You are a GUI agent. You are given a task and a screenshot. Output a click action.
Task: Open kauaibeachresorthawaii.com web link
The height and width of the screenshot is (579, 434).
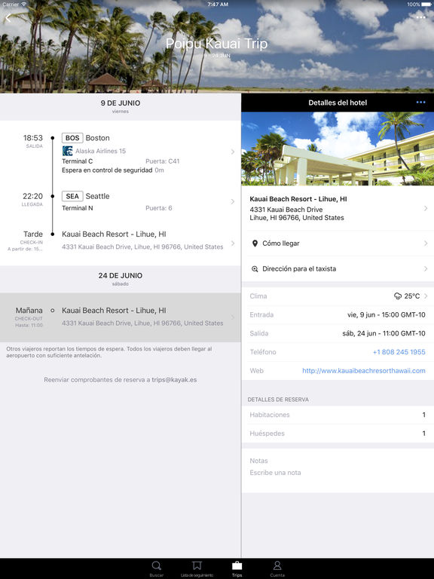pos(363,370)
